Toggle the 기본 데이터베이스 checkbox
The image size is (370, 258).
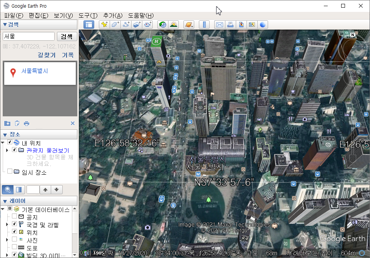click(10, 208)
